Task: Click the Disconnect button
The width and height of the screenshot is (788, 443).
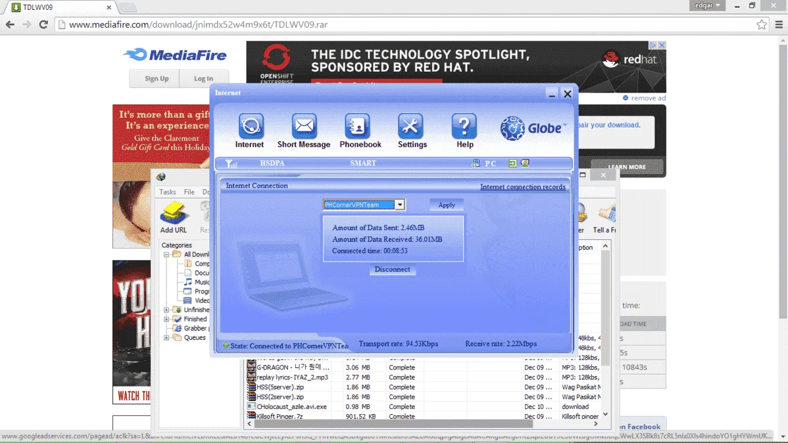Action: point(392,269)
